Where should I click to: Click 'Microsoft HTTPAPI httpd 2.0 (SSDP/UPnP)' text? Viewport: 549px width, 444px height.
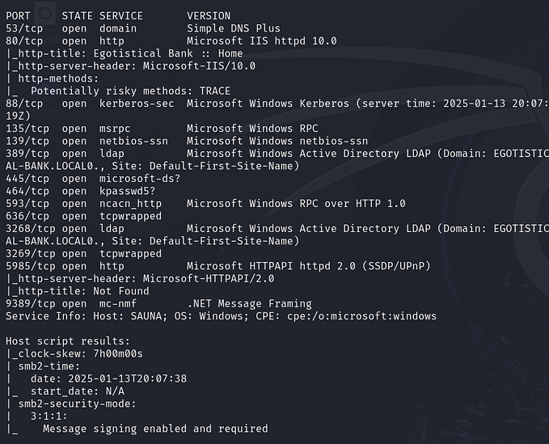click(308, 266)
